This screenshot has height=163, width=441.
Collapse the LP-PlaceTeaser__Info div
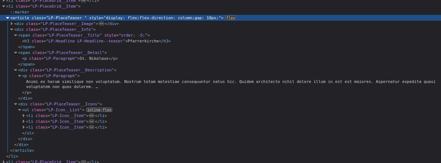coord(12,29)
